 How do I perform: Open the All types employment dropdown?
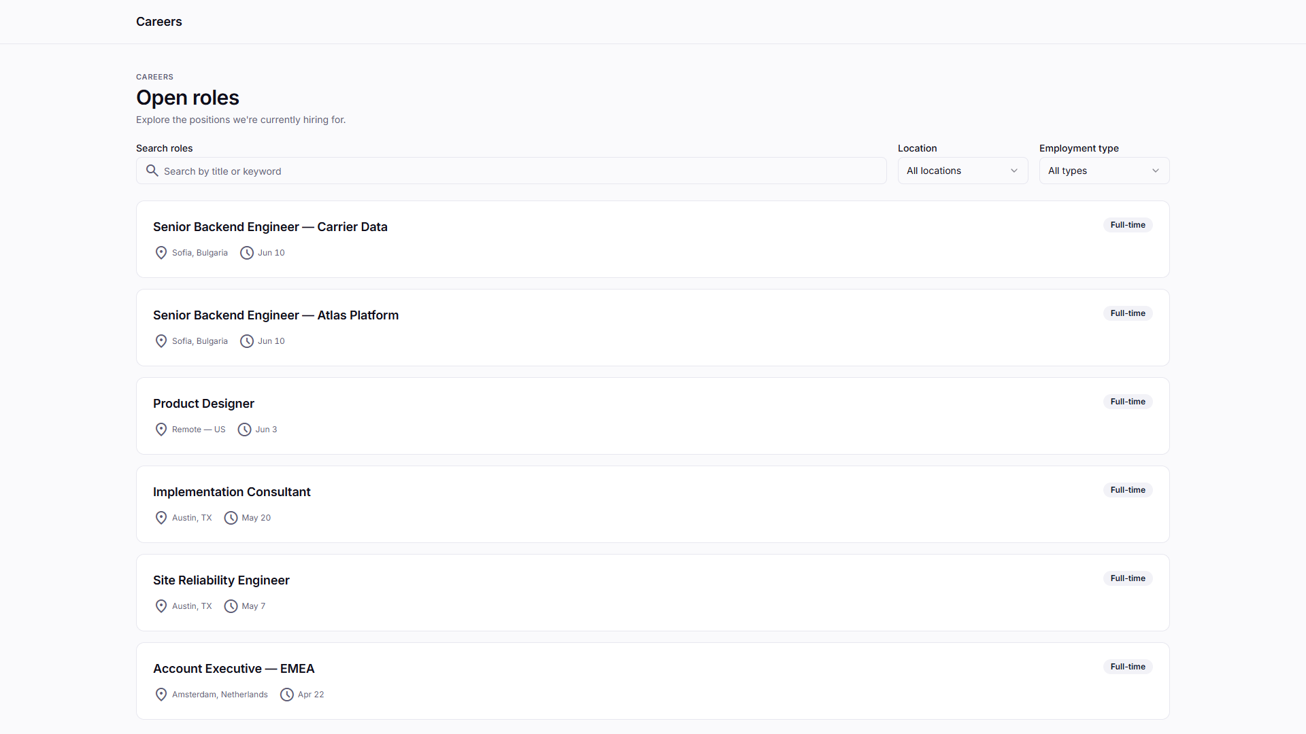(x=1104, y=171)
